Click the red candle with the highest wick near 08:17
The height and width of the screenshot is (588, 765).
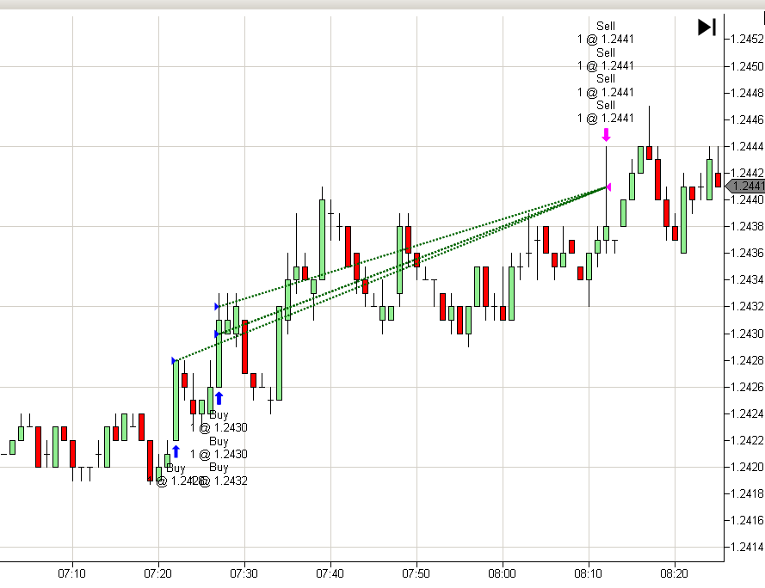(x=650, y=153)
